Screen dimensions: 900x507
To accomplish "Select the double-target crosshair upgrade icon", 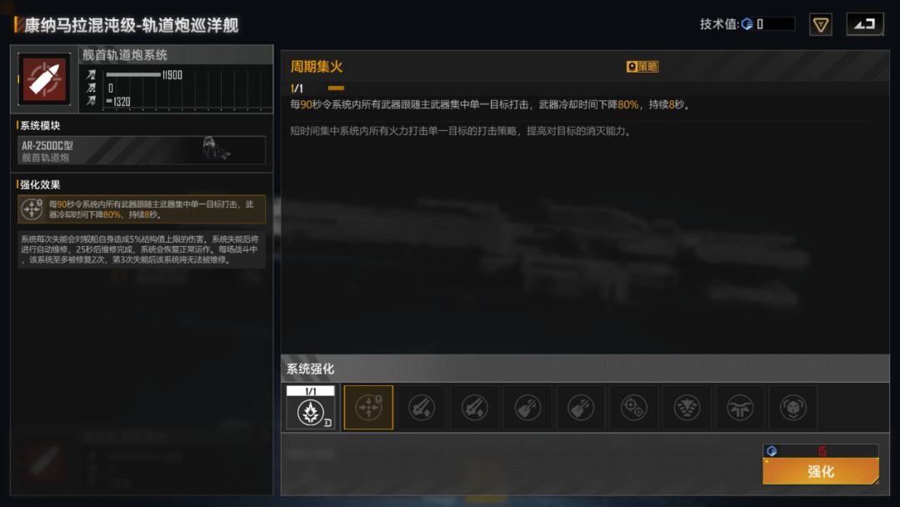I will (633, 408).
